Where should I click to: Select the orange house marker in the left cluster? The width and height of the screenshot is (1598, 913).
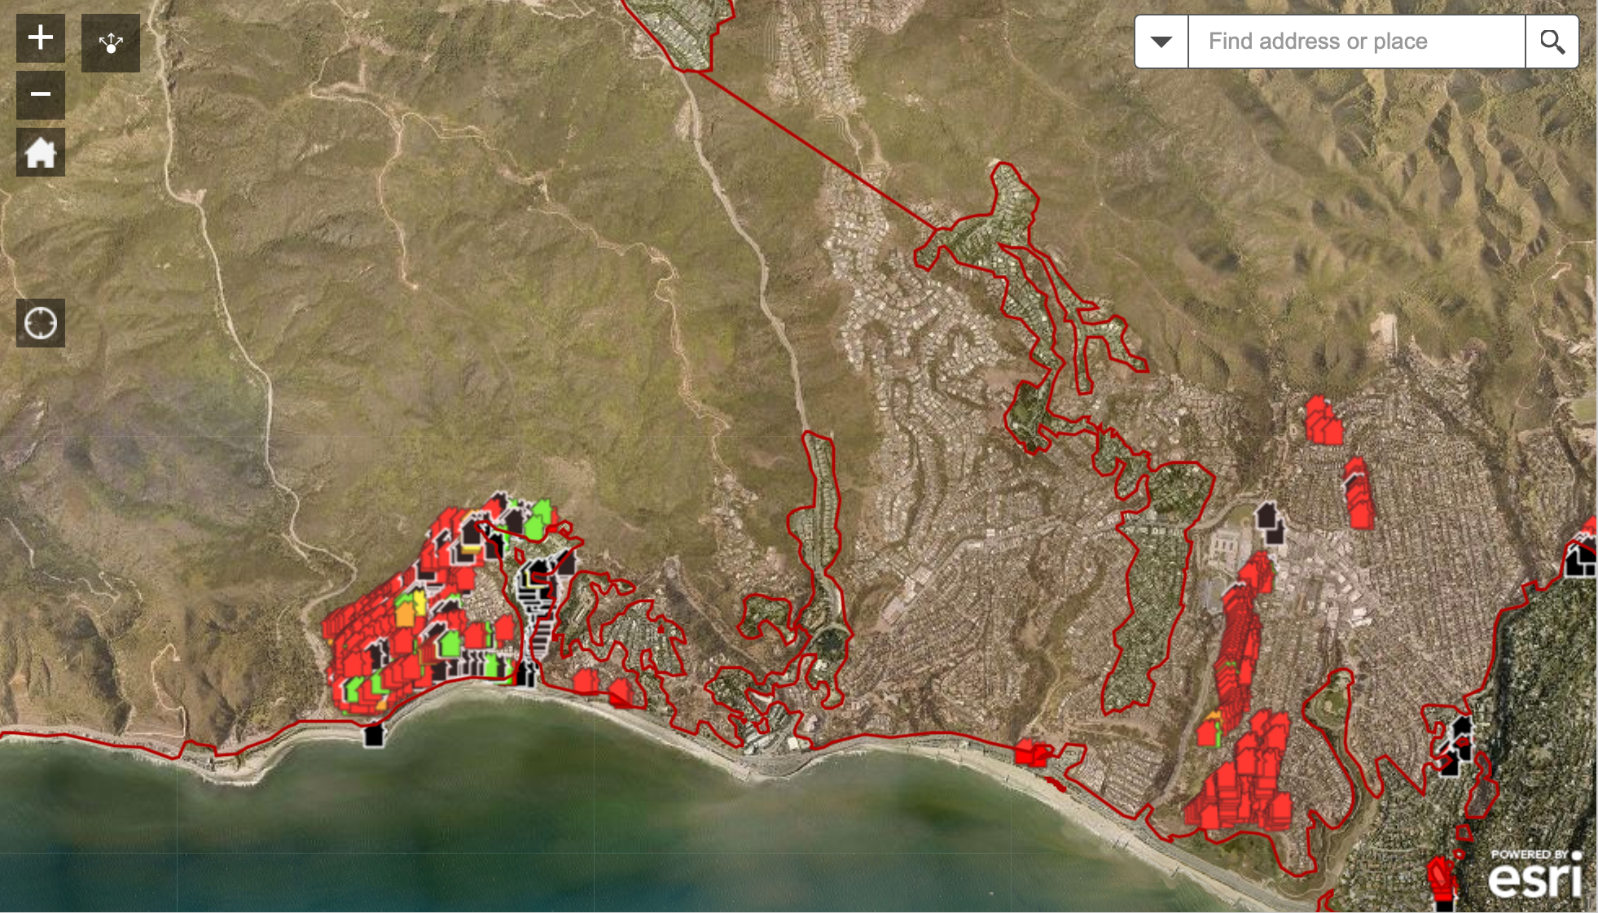[x=405, y=614]
